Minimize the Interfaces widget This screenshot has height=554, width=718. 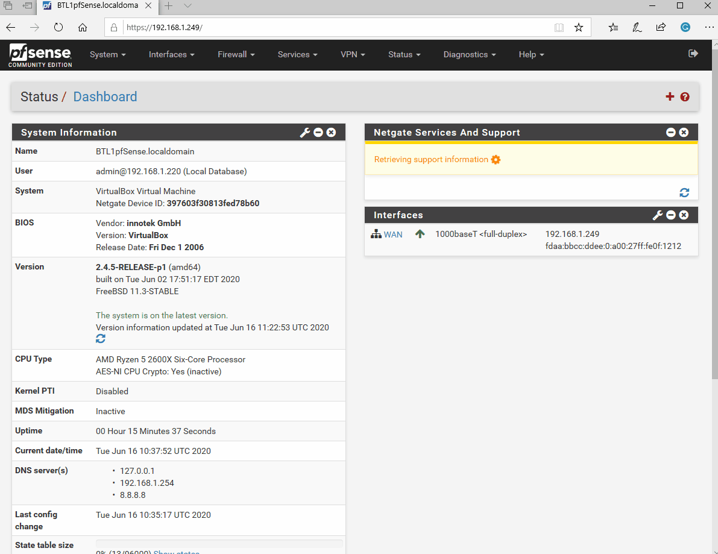671,215
